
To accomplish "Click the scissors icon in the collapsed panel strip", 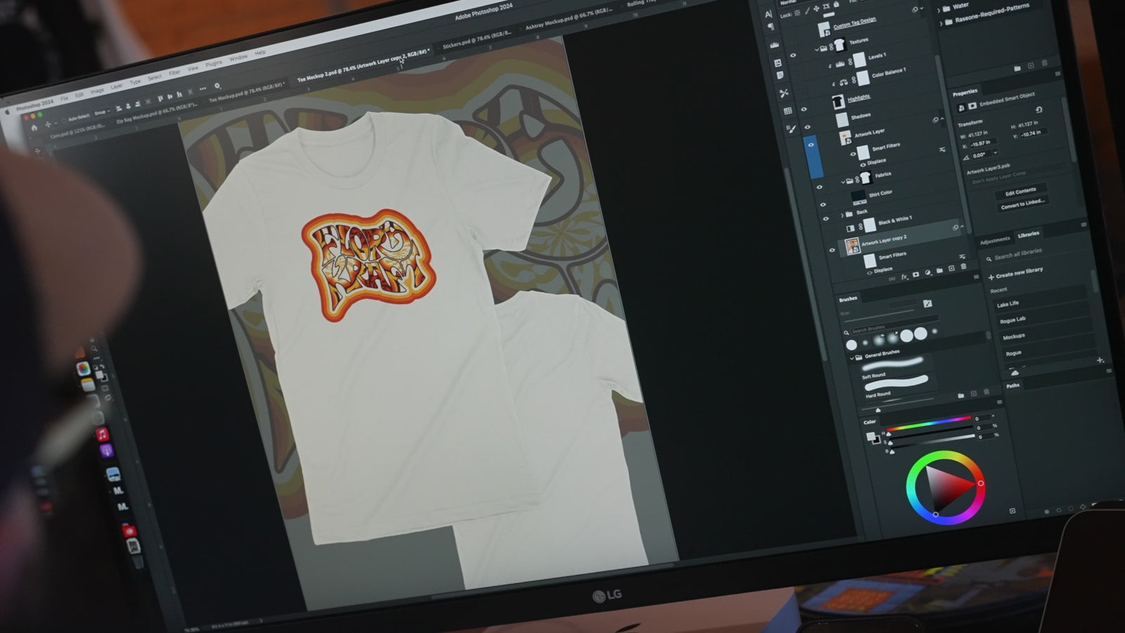I will coord(784,93).
